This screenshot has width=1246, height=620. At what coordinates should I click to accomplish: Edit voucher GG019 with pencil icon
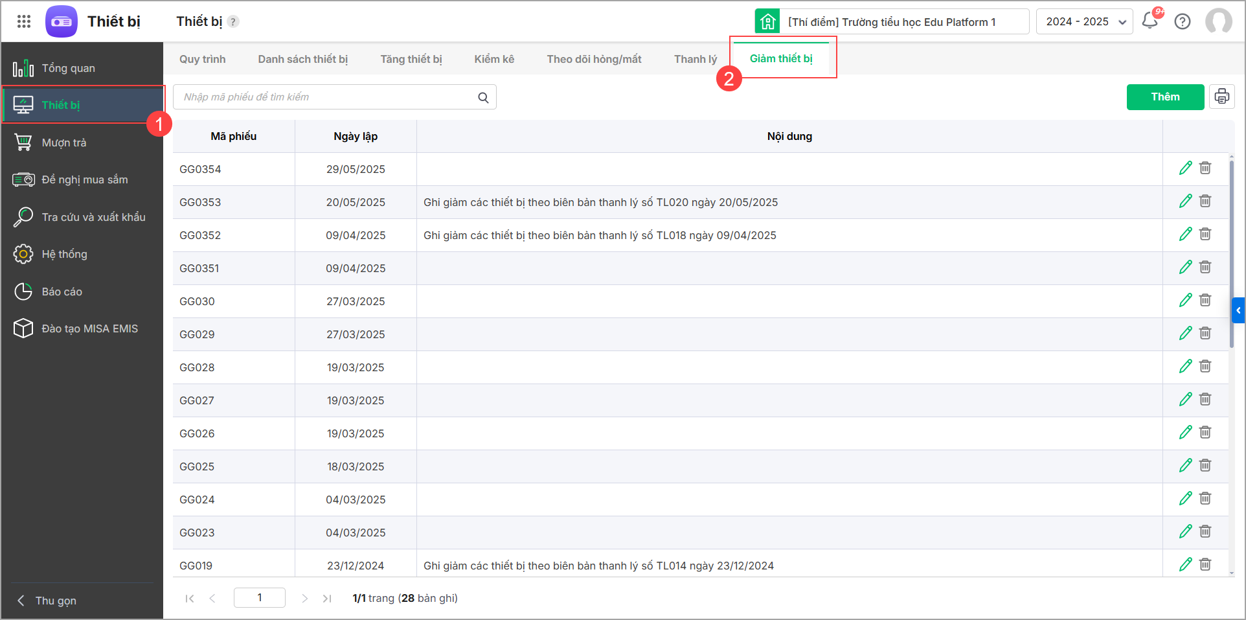click(x=1186, y=564)
